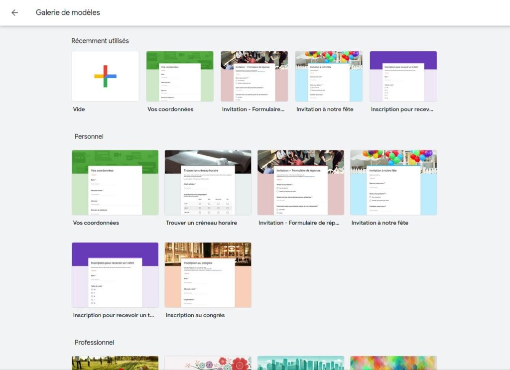510x370 pixels.
Task: Open the green Vos coordonnées thumbnail under Personnel
Action: click(x=115, y=182)
